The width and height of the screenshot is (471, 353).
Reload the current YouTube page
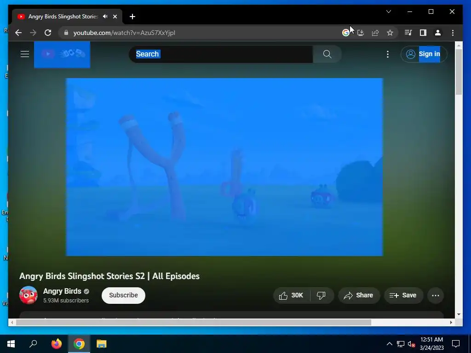pos(48,33)
